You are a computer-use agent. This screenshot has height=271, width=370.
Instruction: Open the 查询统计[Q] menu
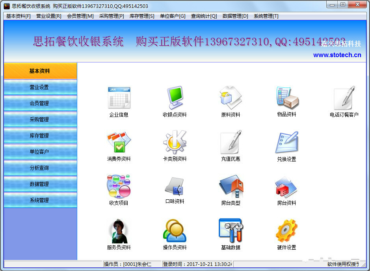tap(204, 16)
